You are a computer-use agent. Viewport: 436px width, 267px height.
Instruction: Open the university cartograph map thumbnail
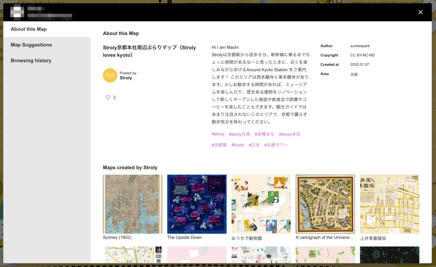(x=325, y=204)
